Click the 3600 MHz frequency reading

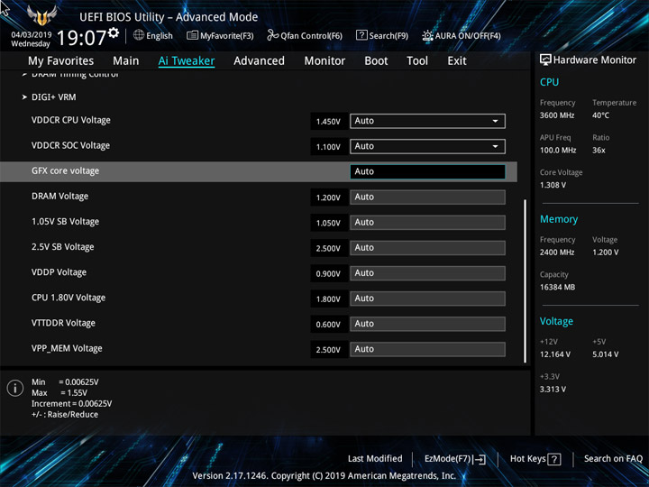click(557, 115)
